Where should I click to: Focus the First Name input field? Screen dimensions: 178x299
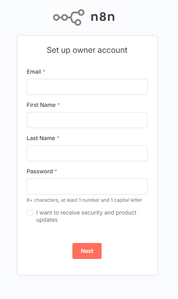point(87,120)
